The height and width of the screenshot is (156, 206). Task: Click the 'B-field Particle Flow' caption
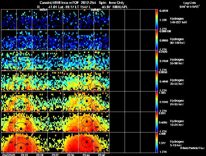click(192, 148)
